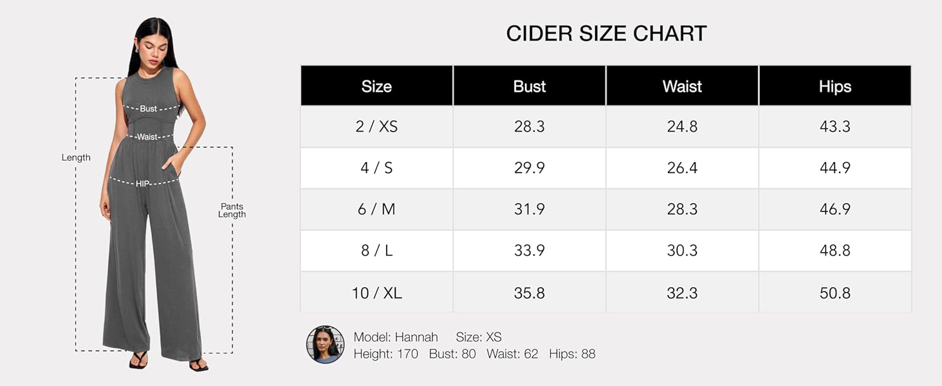Click the Waist measurement label on model
This screenshot has height=386, width=942.
pyautogui.click(x=147, y=137)
